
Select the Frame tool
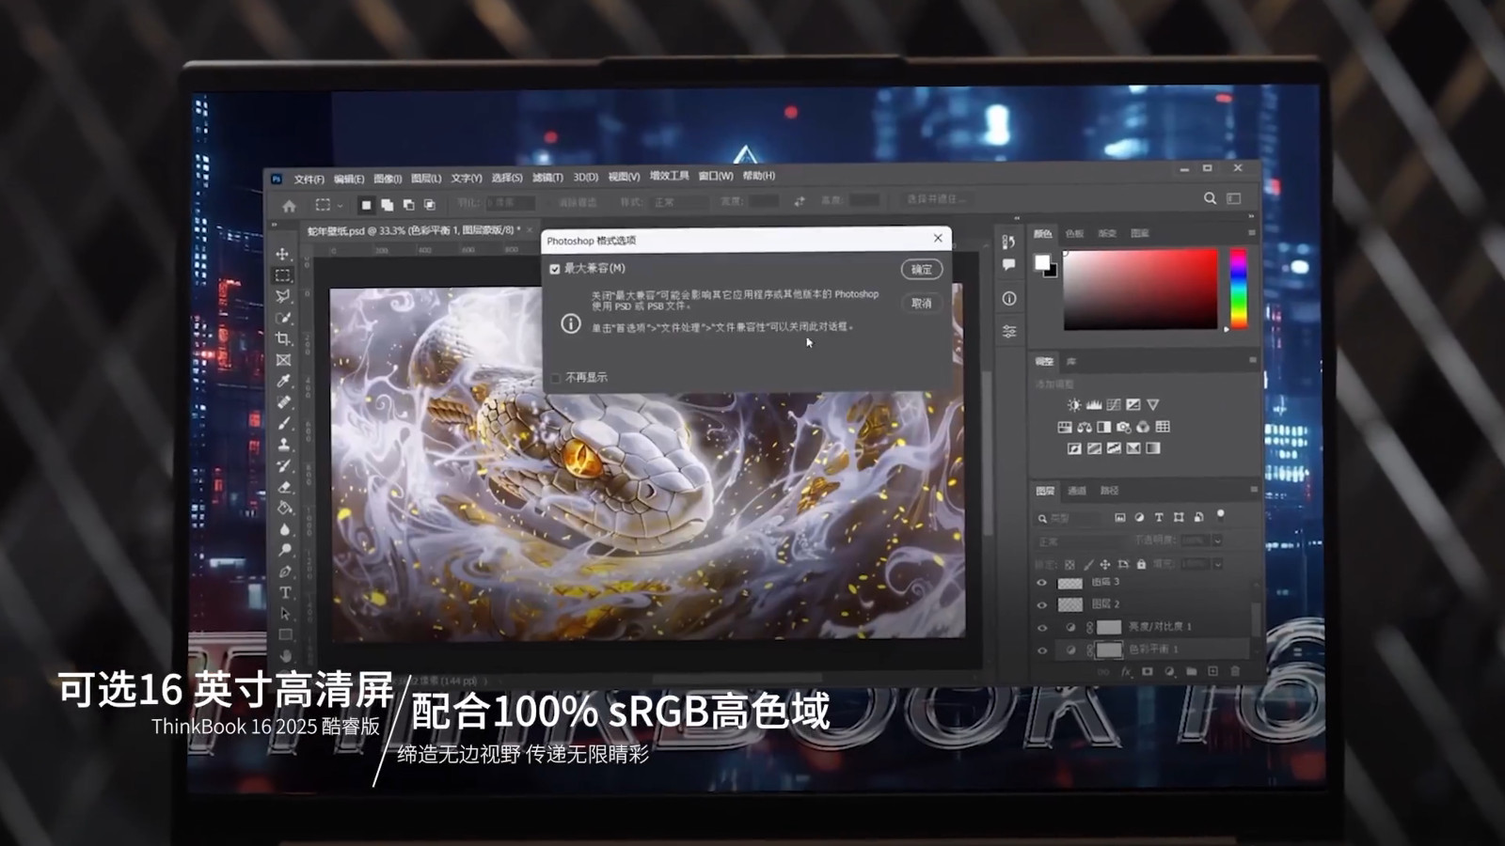coord(283,360)
